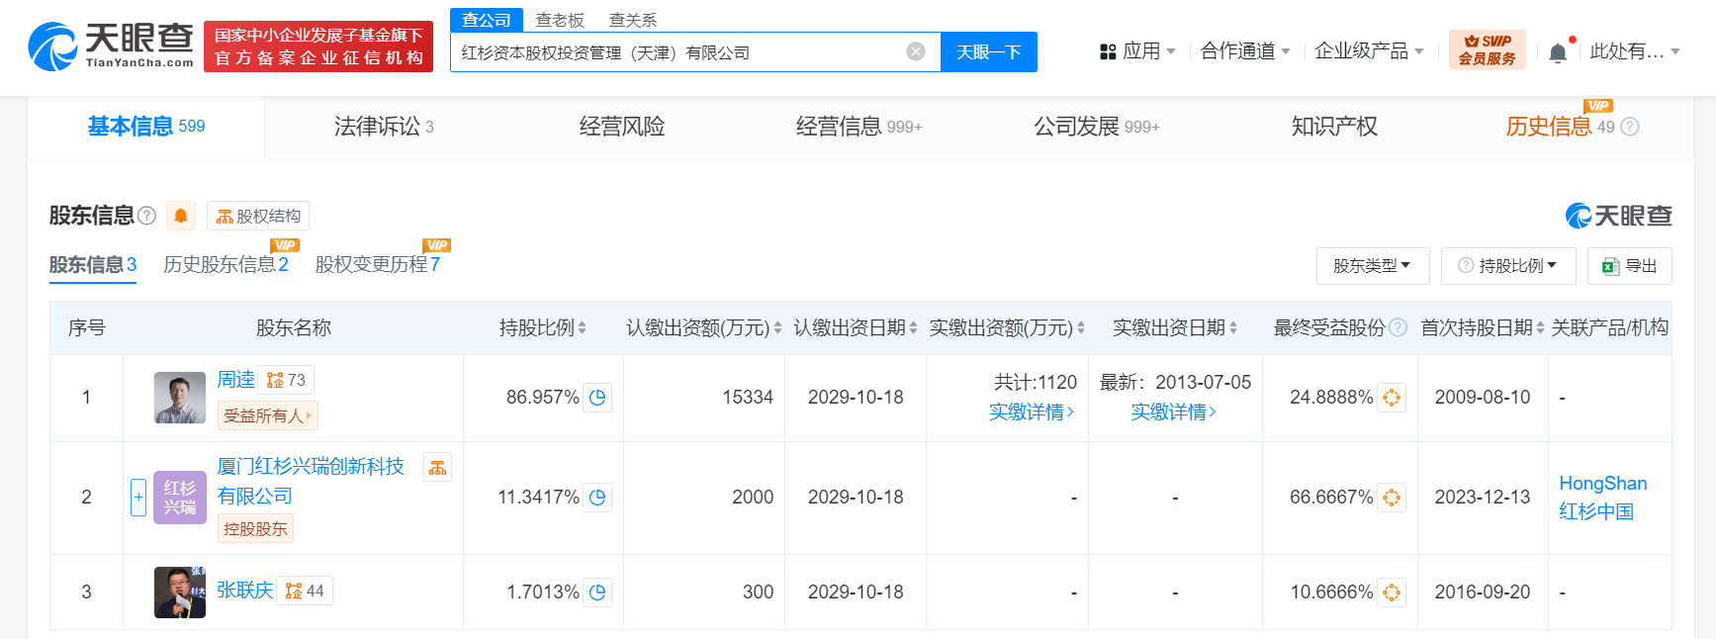The image size is (1716, 639).
Task: Open 实缴详情 under 共计:1120
Action: tap(1032, 411)
